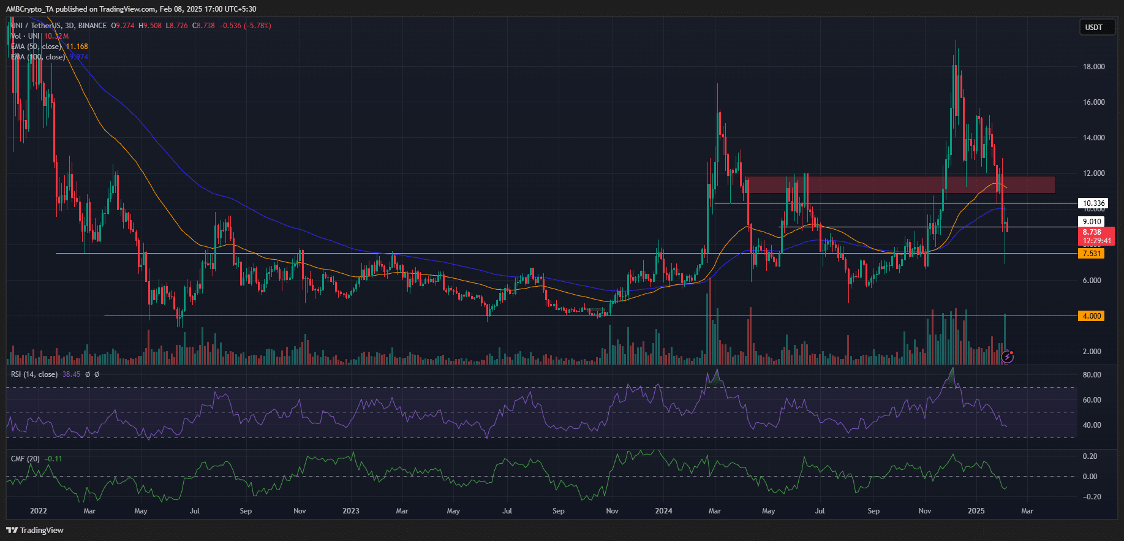Select the EMA (100, close) legend

[x=38, y=57]
